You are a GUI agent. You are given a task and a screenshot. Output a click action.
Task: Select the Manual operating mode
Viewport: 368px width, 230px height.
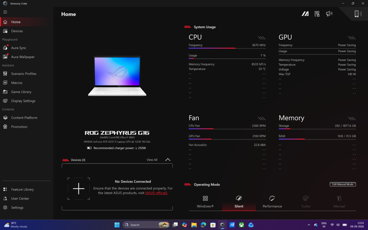click(x=339, y=202)
